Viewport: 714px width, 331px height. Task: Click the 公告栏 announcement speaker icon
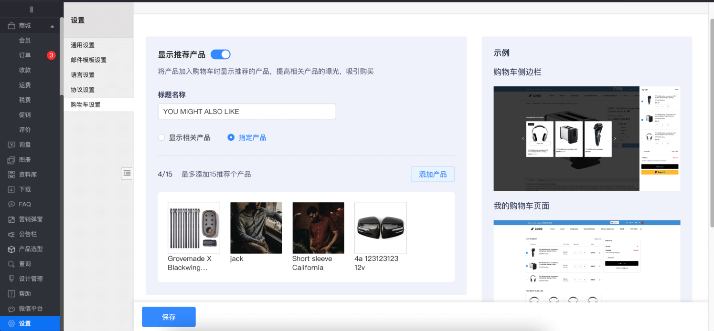[x=11, y=234]
